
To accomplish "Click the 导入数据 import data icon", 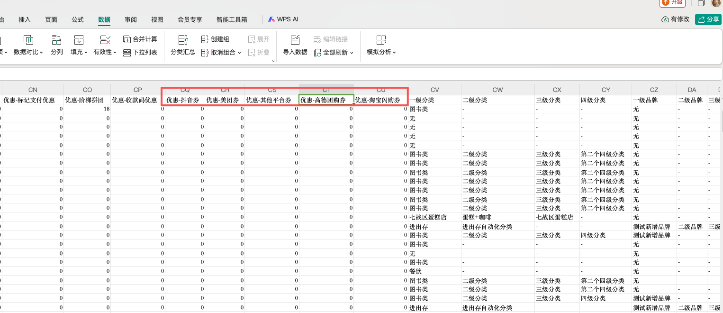I will coord(295,40).
